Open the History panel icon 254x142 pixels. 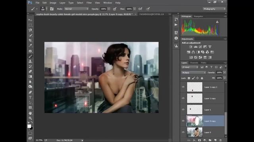click(x=176, y=19)
